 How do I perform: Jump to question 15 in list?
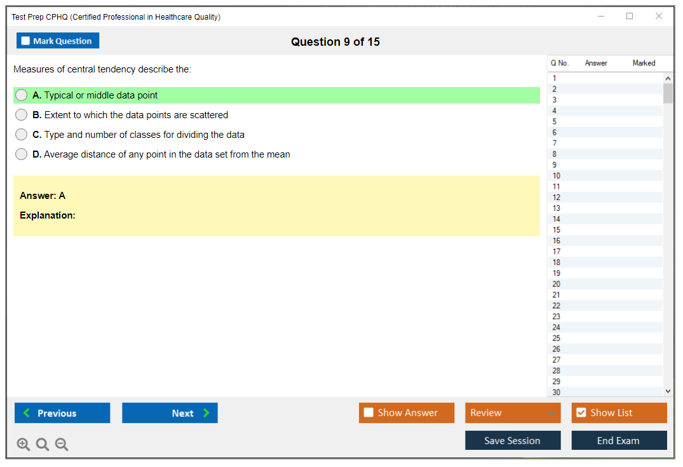pos(557,230)
